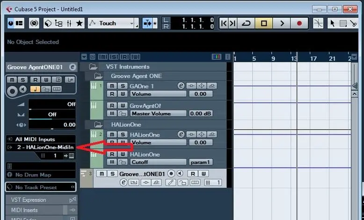Click the tree-structure icon in the toolbar
364x220 pixels.
click(58, 23)
